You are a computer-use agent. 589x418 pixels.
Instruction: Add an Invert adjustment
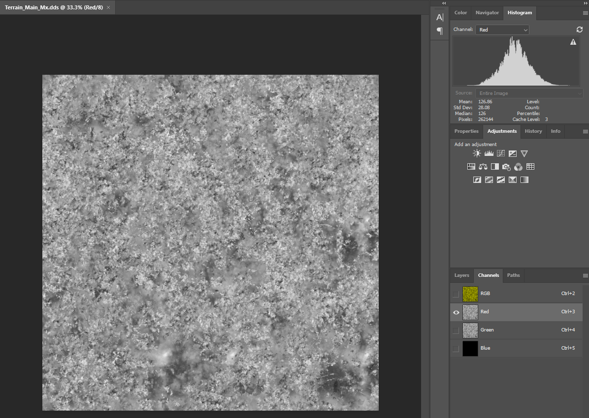(477, 179)
